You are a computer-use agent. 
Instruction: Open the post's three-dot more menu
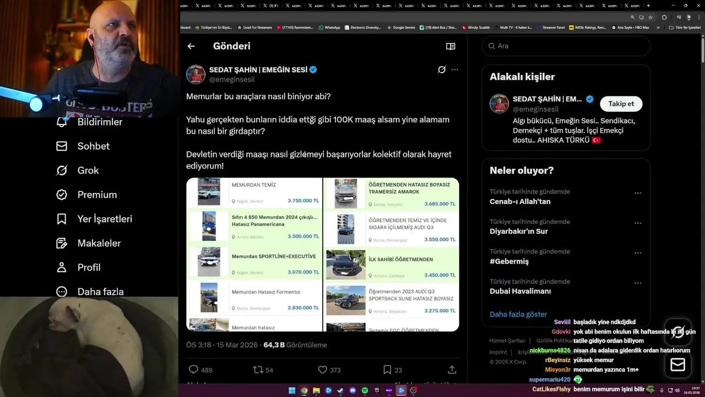click(x=454, y=69)
